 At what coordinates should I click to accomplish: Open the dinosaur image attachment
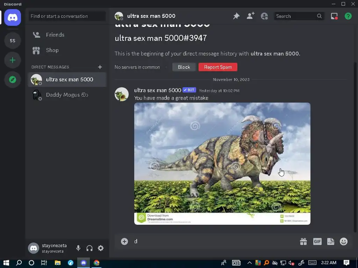[x=222, y=164]
